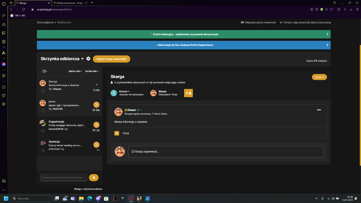Viewport: 361px width, 203px height.
Task: Expand the Event wakacyjny announcement arrow
Action: coord(327,34)
